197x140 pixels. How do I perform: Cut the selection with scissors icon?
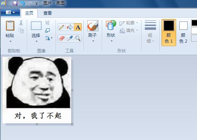tap(21, 23)
